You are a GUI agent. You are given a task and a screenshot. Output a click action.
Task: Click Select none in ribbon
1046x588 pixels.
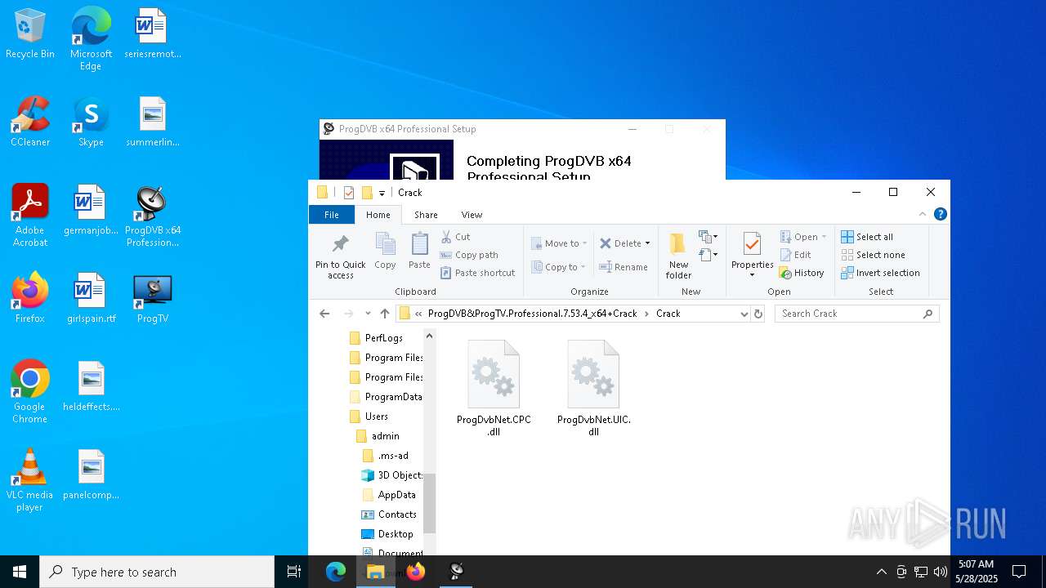coord(873,255)
